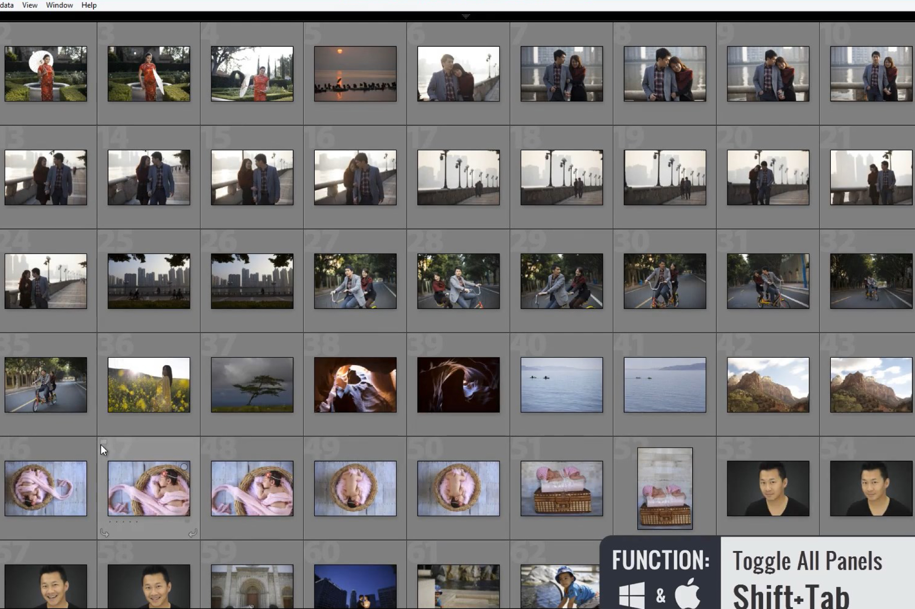Screen dimensions: 915x609
Task: Open the Window menu
Action: [x=59, y=5]
